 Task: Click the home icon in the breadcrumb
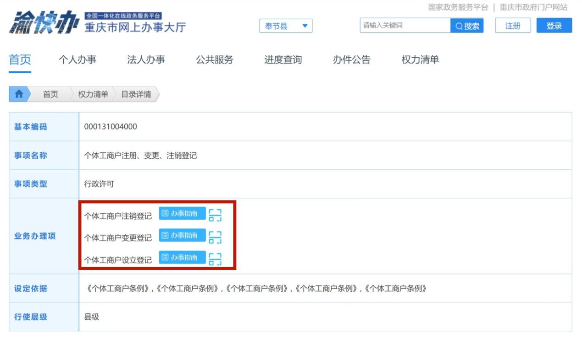coord(19,94)
